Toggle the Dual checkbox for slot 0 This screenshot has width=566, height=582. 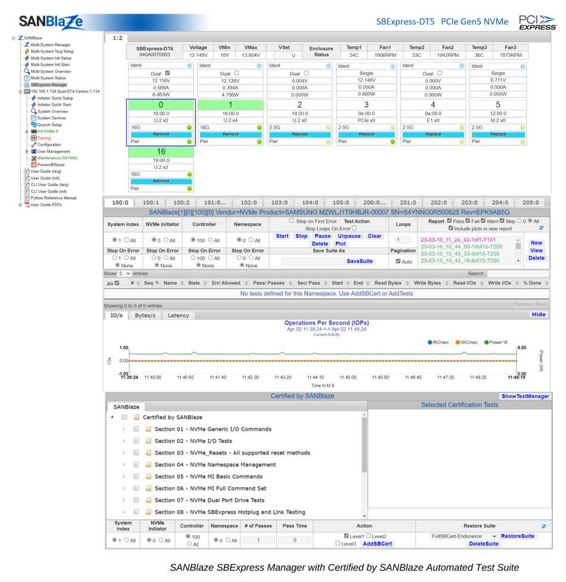point(167,73)
